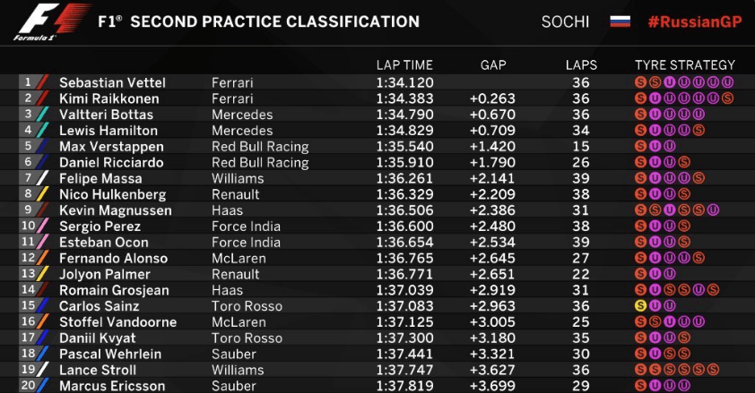Click the yellow S tyre icon for Carlos Sainz
The image size is (755, 393).
[x=640, y=306]
